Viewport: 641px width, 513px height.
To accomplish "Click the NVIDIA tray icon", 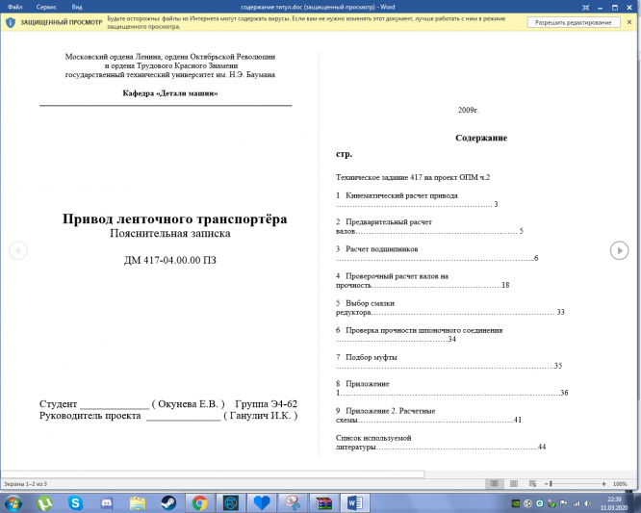I will point(516,503).
